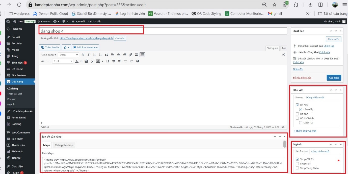Check Hà tĩnh area checkbox
The width and height of the screenshot is (348, 174).
pos(297,114)
